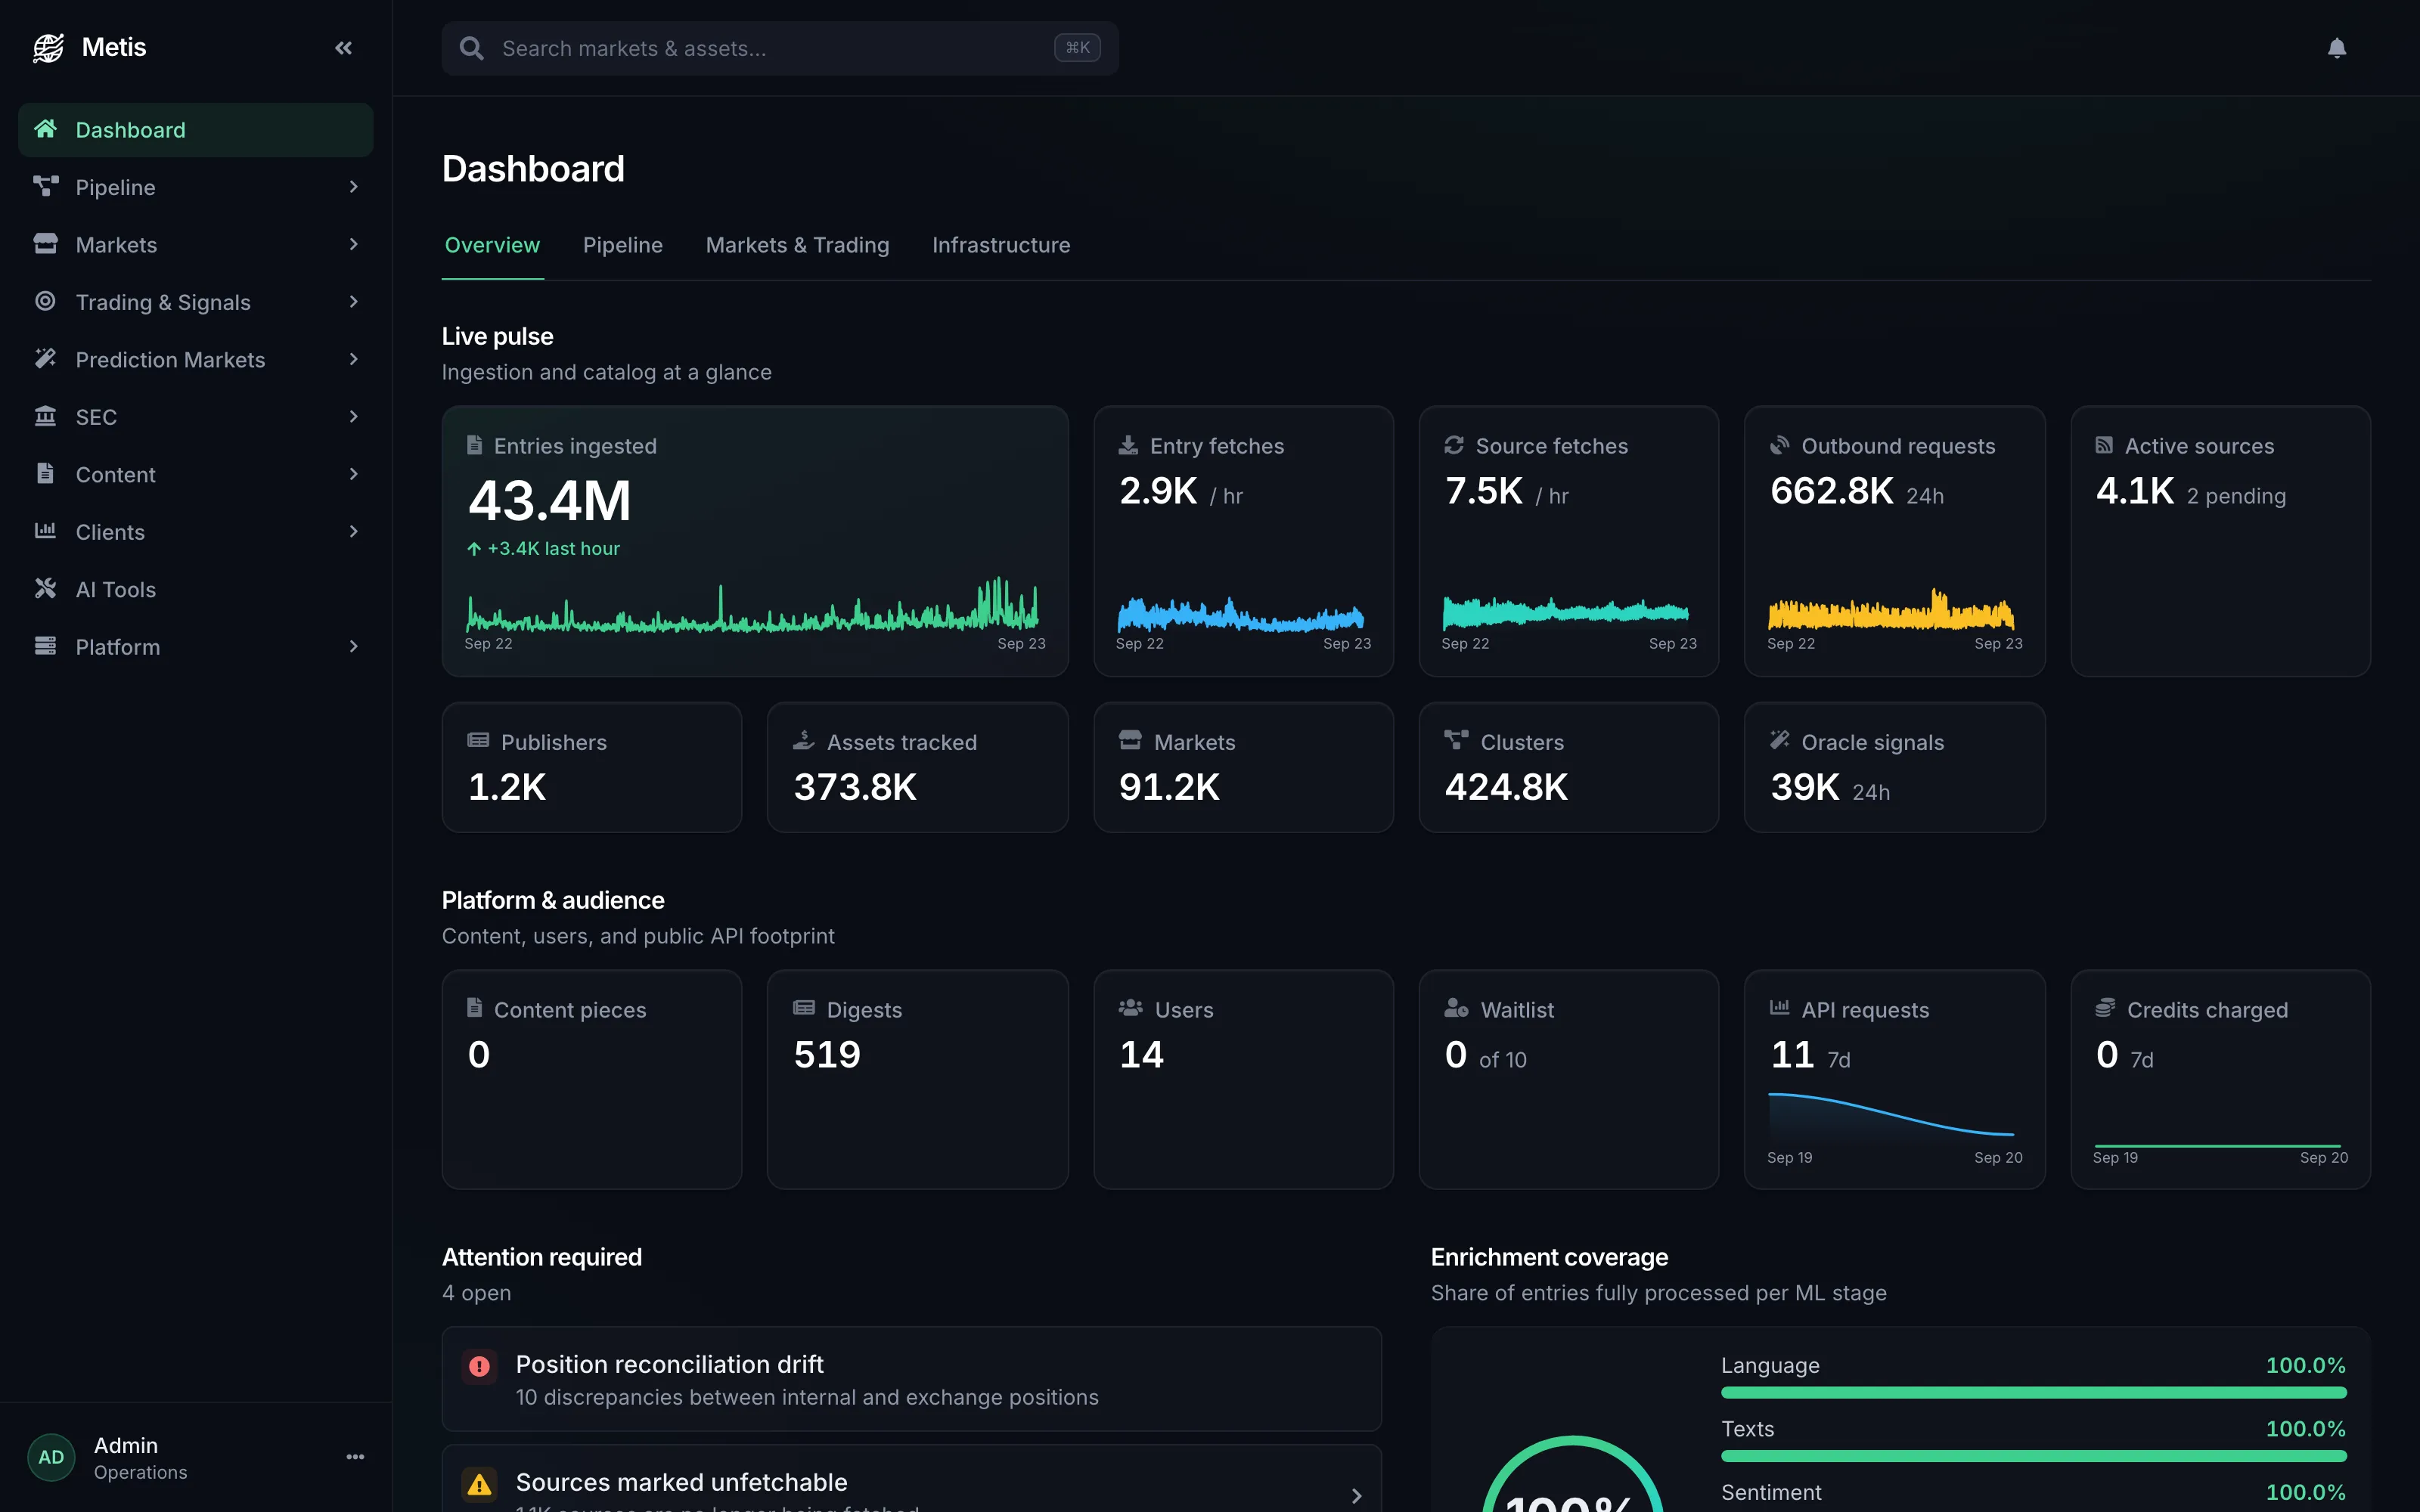This screenshot has height=1512, width=2420.
Task: Open the Oracle signals card
Action: [1894, 767]
